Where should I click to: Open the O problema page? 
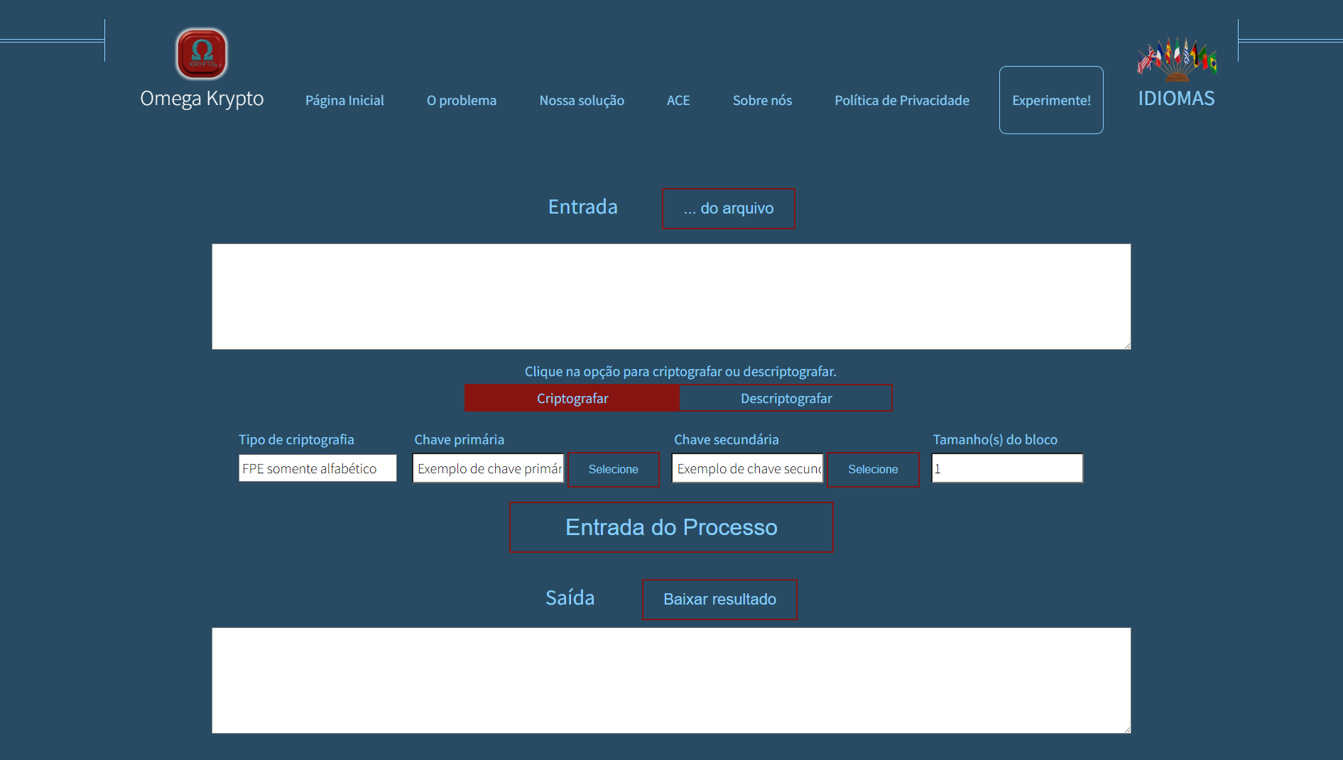pyautogui.click(x=461, y=101)
